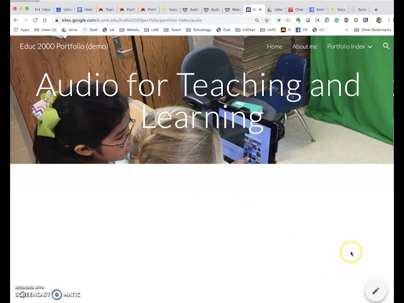Bookmark this page with the star icon
This screenshot has width=404, height=303.
coord(266,20)
